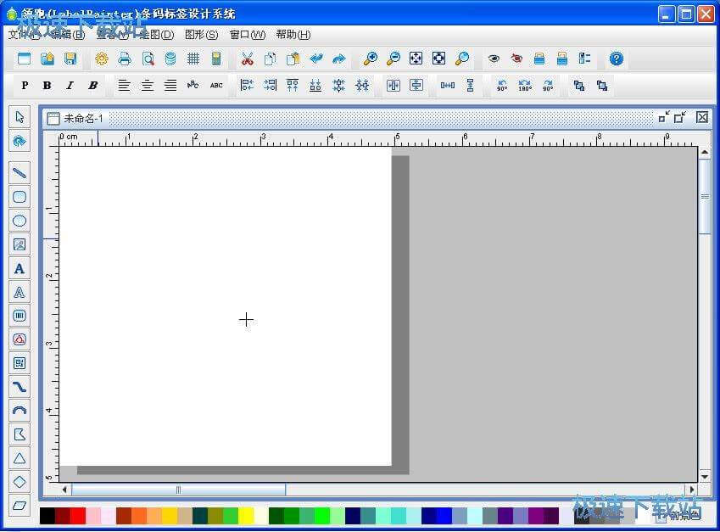
Task: Click the horizontal scrollbar right arrow
Action: tap(692, 490)
